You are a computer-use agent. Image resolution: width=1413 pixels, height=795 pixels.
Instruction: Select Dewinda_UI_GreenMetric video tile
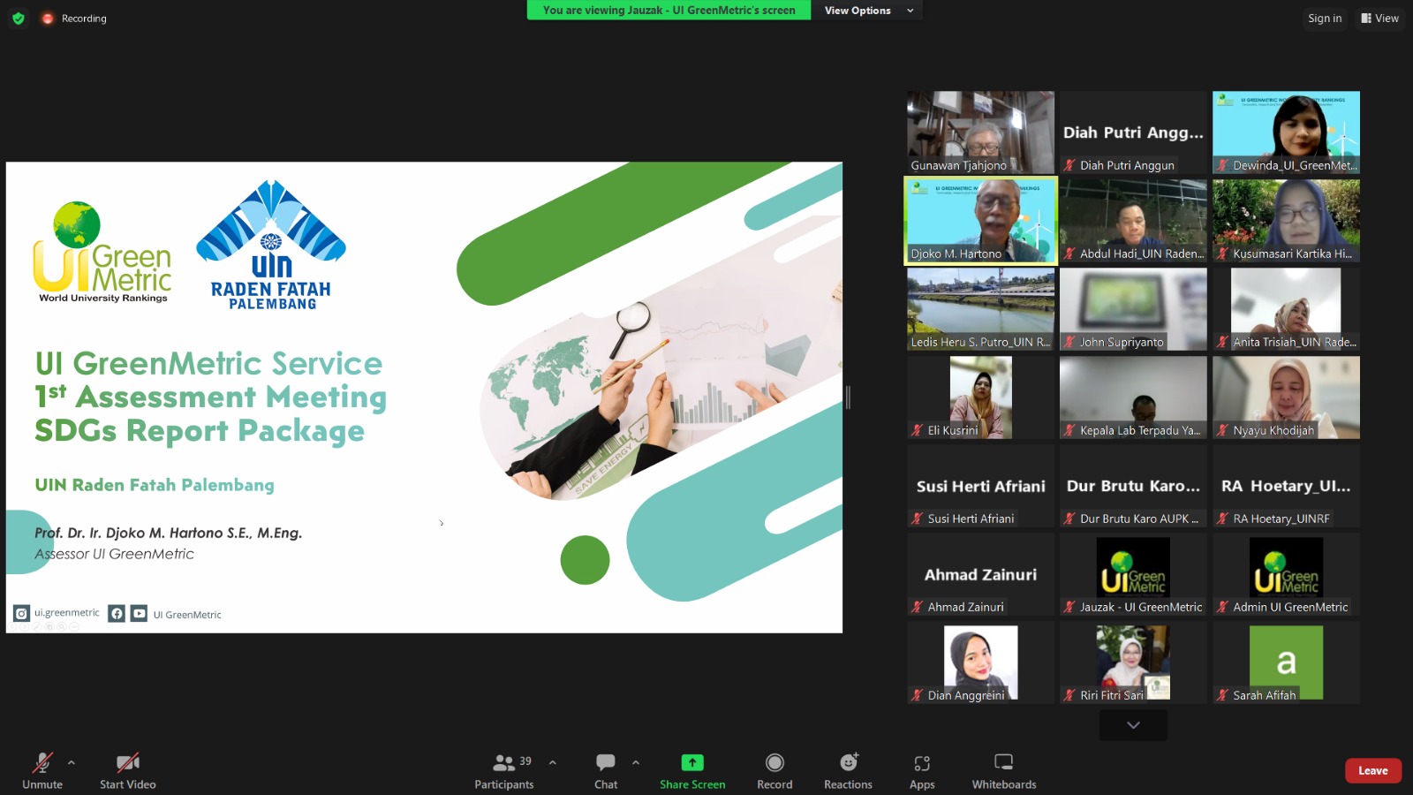click(x=1286, y=132)
